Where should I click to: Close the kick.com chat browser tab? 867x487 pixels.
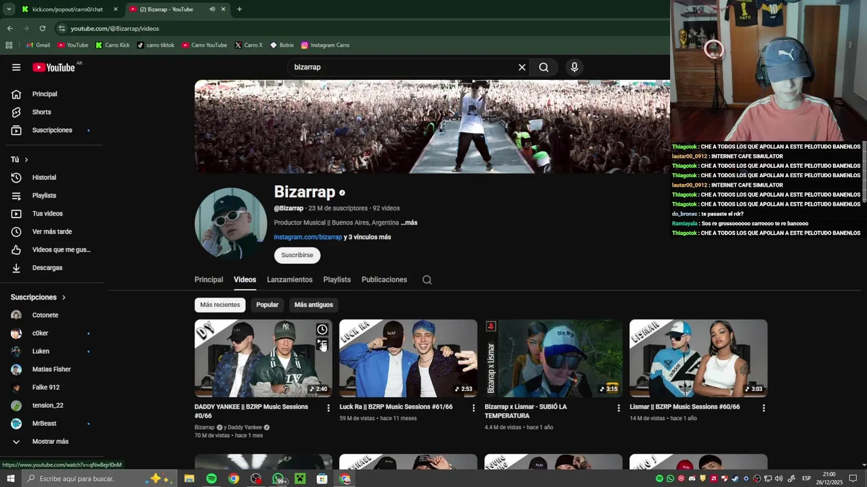(116, 9)
